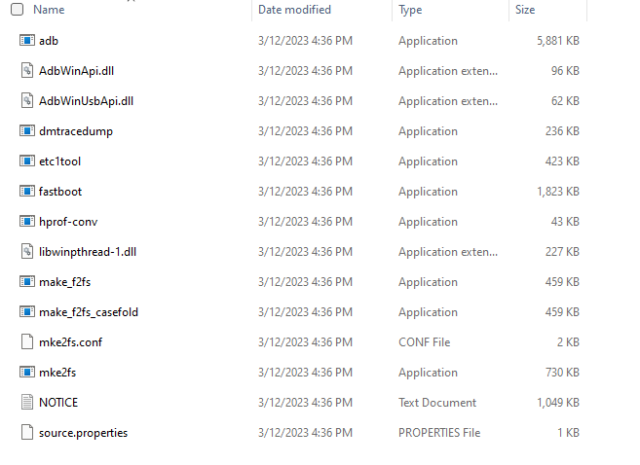Viewport: 640px width, 465px height.
Task: Sort files by Type column header
Action: (410, 10)
